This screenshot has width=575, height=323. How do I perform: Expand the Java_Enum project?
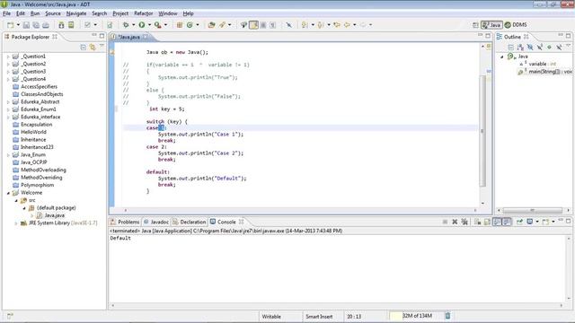[8, 155]
